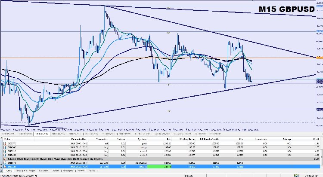Click the Balance summary row text
This screenshot has width=323, height=177.
click(x=55, y=159)
